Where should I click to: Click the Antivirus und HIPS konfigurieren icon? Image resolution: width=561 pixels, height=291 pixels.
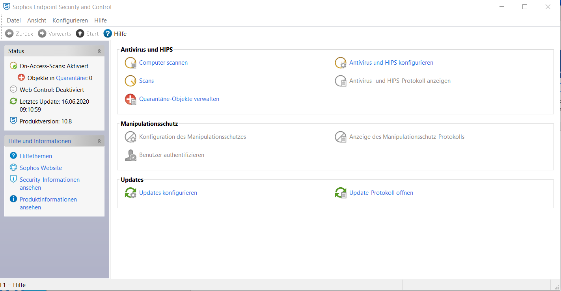click(x=340, y=63)
